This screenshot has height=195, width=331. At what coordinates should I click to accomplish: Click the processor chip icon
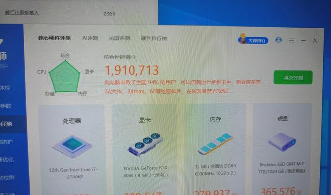(x=72, y=146)
